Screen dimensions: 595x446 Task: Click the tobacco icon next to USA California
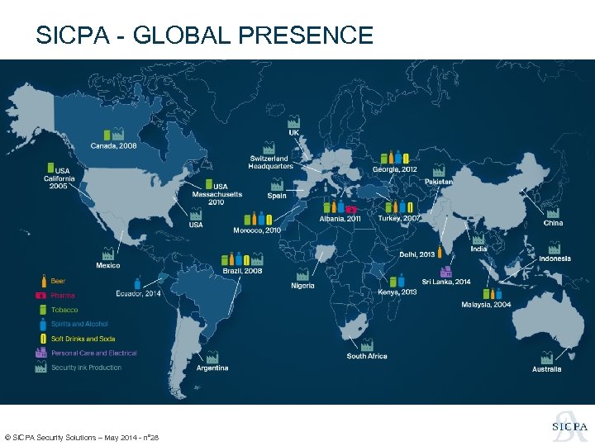tap(50, 168)
